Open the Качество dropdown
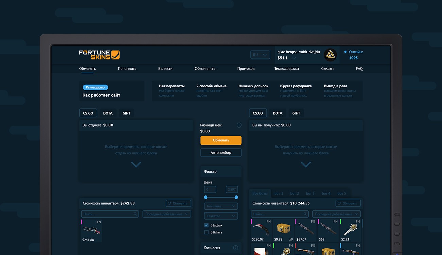The width and height of the screenshot is (442, 255). point(221,216)
